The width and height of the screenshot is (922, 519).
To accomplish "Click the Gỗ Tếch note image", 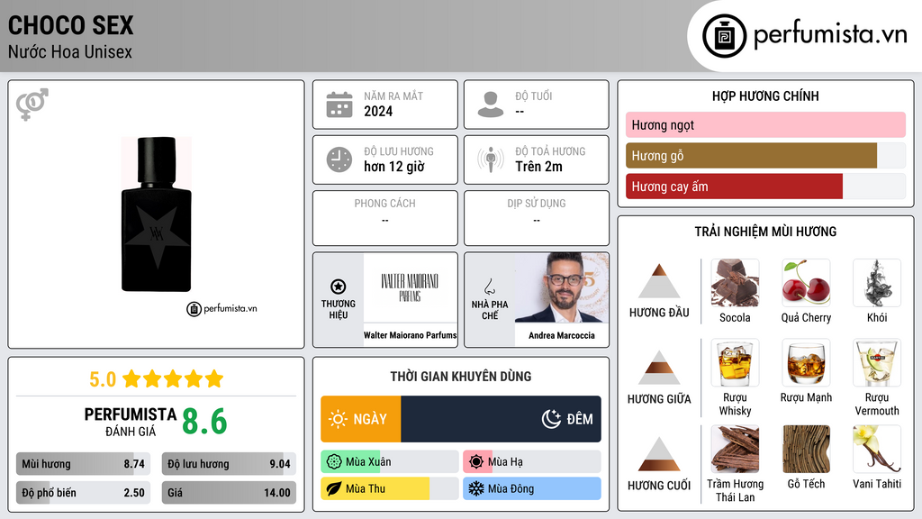I will (806, 449).
